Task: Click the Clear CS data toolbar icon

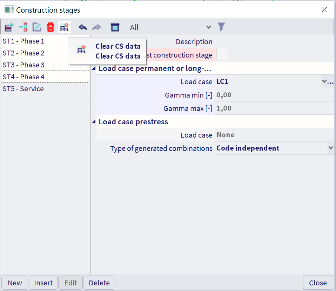Action: click(64, 27)
